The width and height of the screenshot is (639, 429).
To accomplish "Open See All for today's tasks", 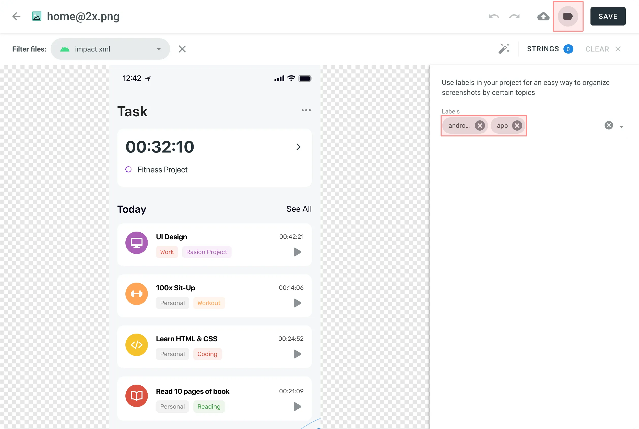I will click(299, 209).
